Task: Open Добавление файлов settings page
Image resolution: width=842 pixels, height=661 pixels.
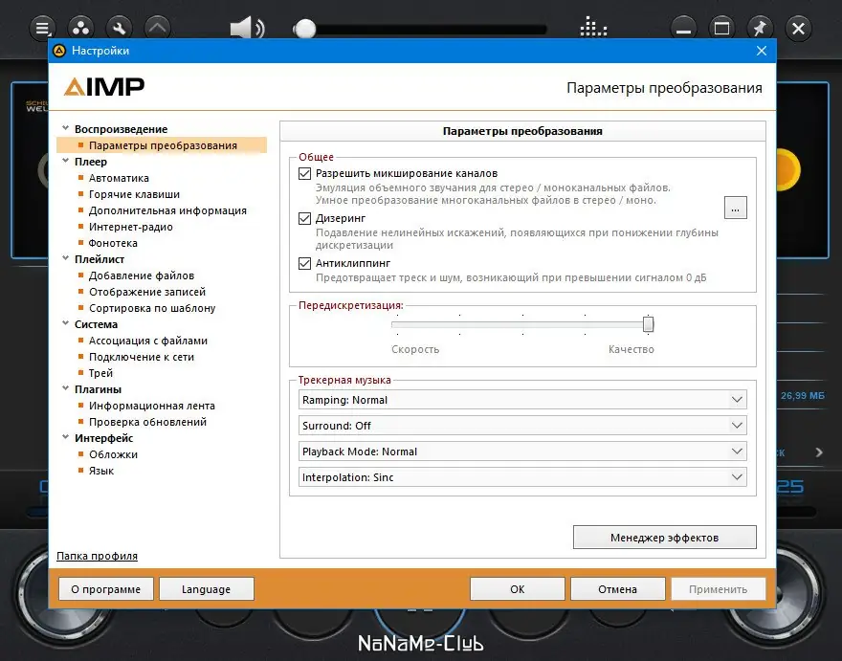Action: click(142, 275)
